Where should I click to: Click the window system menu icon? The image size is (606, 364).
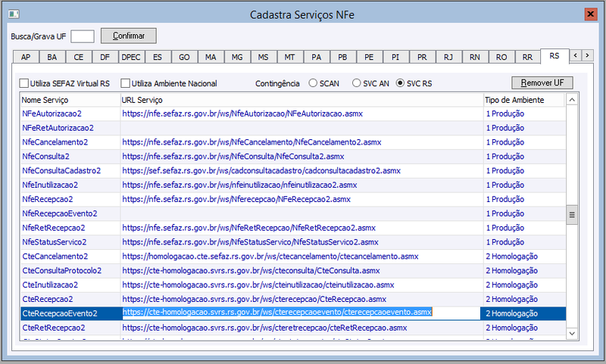coord(14,14)
